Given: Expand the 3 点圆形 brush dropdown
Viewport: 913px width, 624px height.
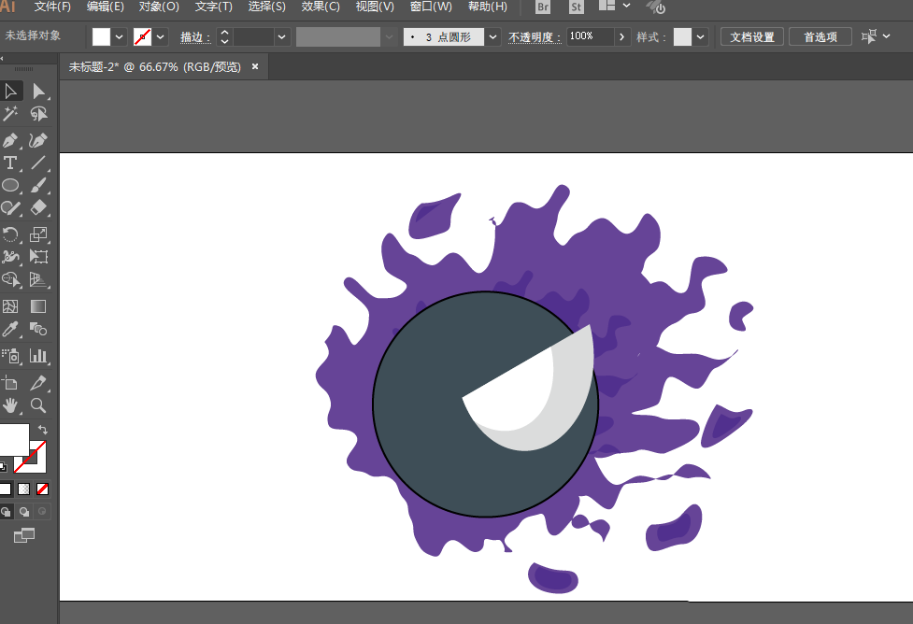Looking at the screenshot, I should coord(492,37).
